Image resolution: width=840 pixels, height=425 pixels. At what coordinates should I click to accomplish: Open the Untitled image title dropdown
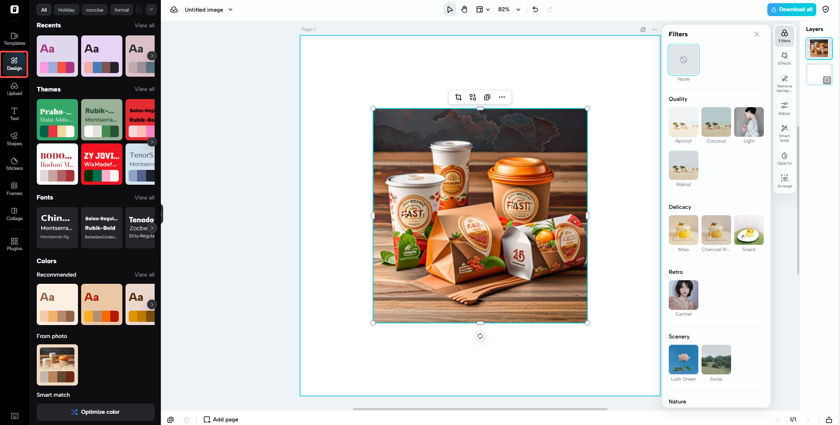pyautogui.click(x=230, y=9)
